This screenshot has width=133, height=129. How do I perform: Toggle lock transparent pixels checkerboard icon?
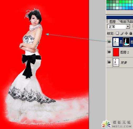[117, 33]
